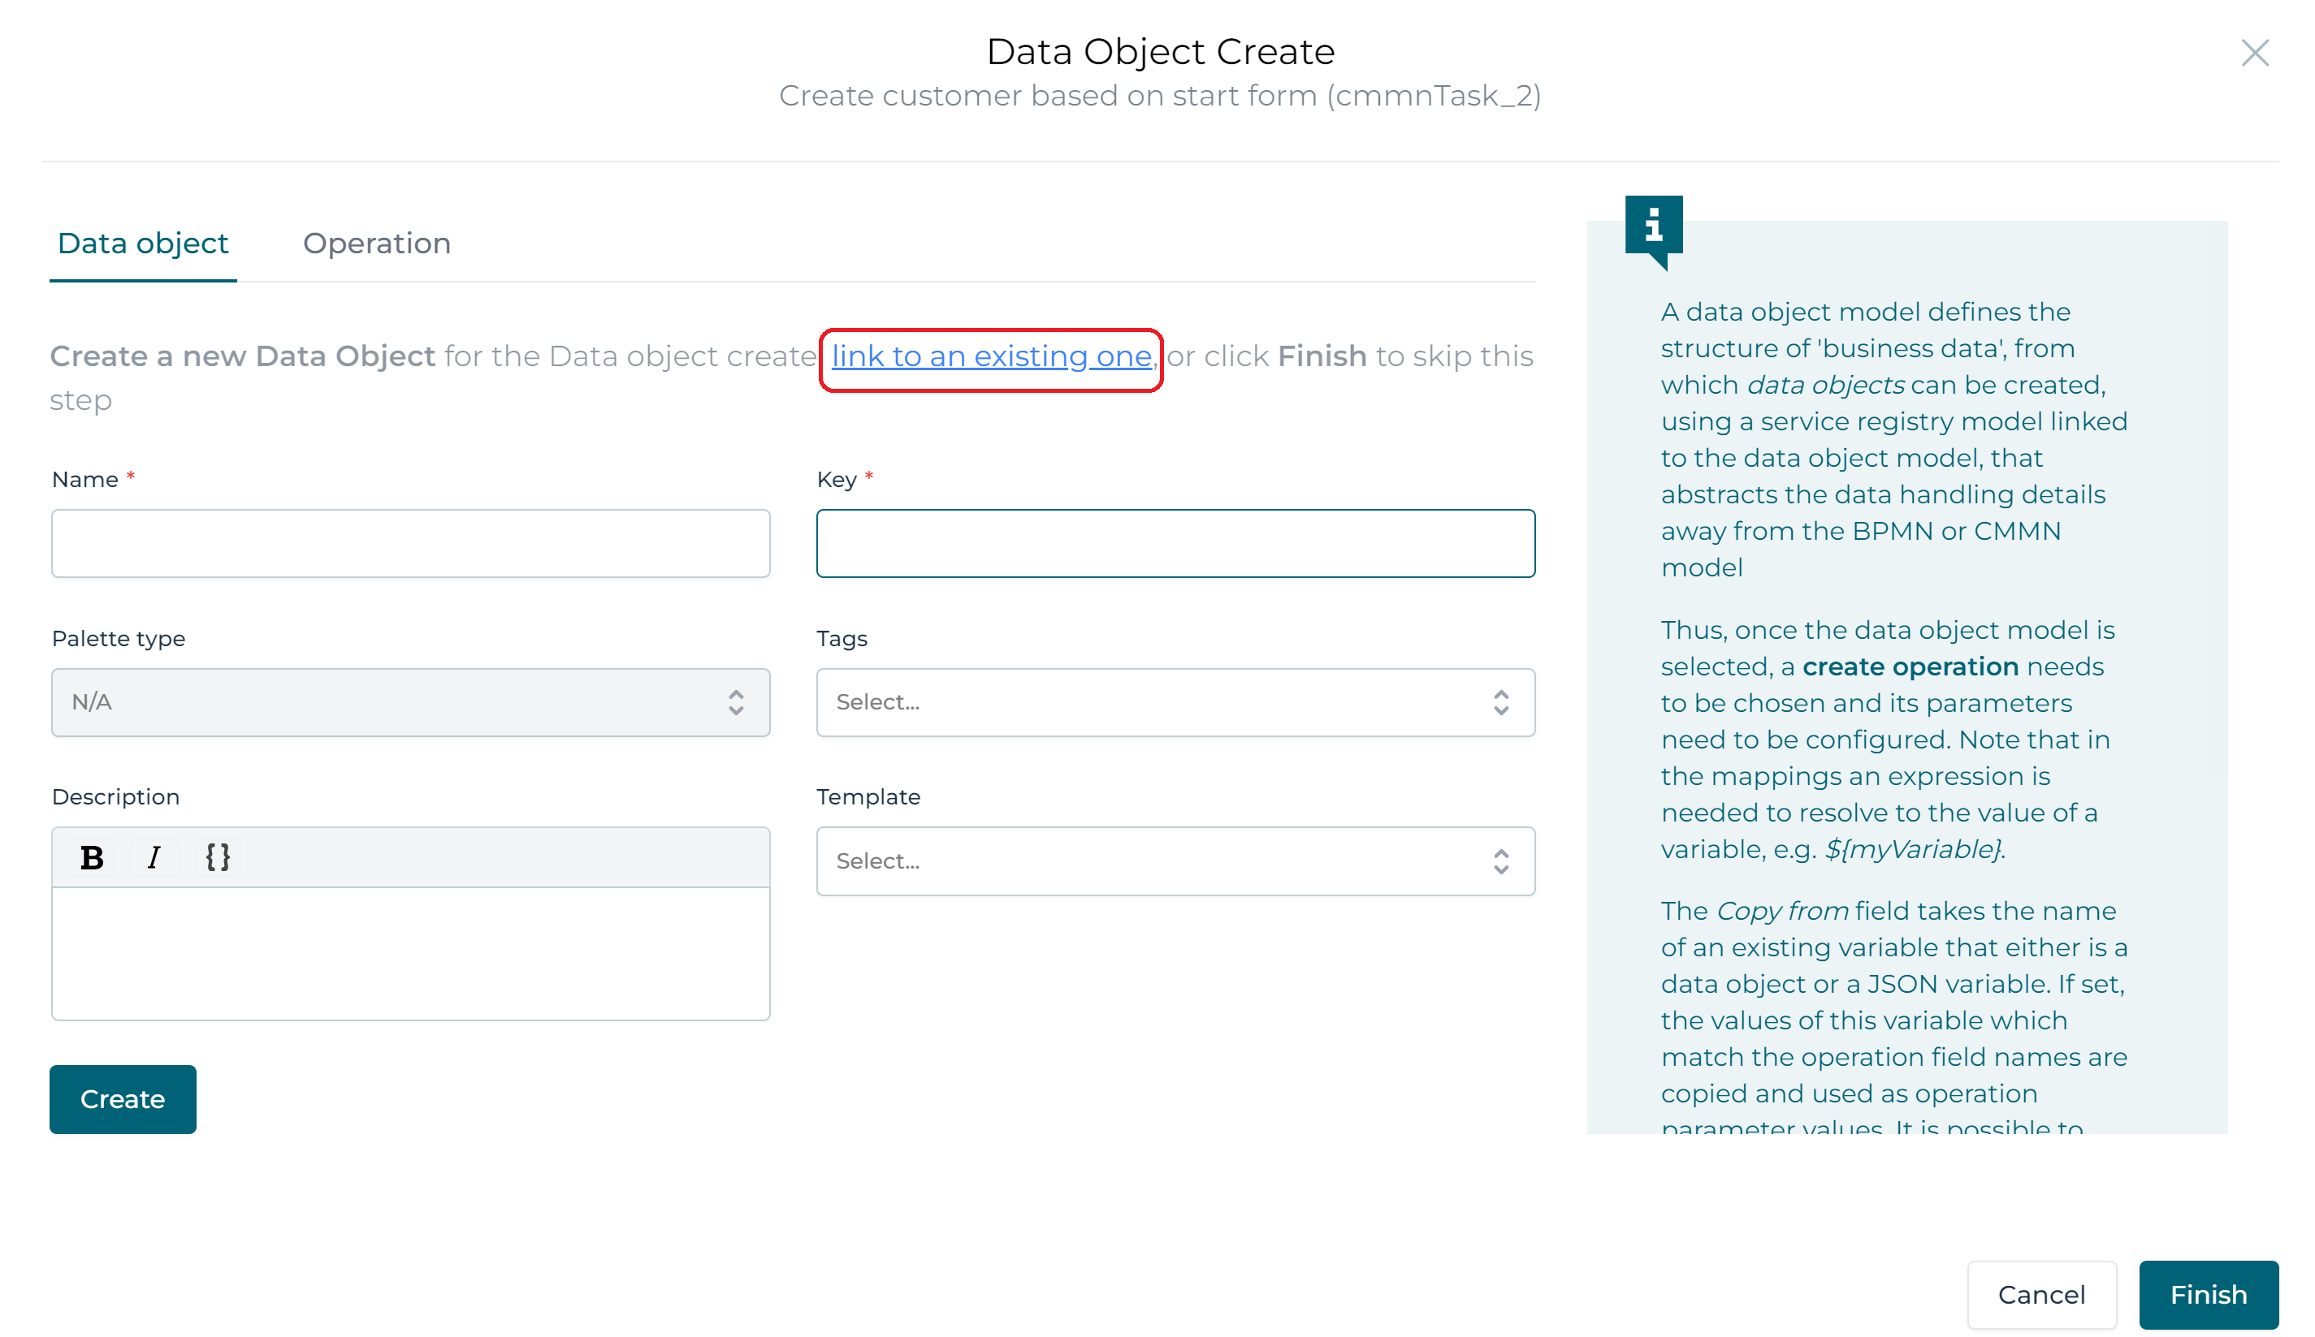
Task: Click inside the Name input field
Action: (x=409, y=543)
